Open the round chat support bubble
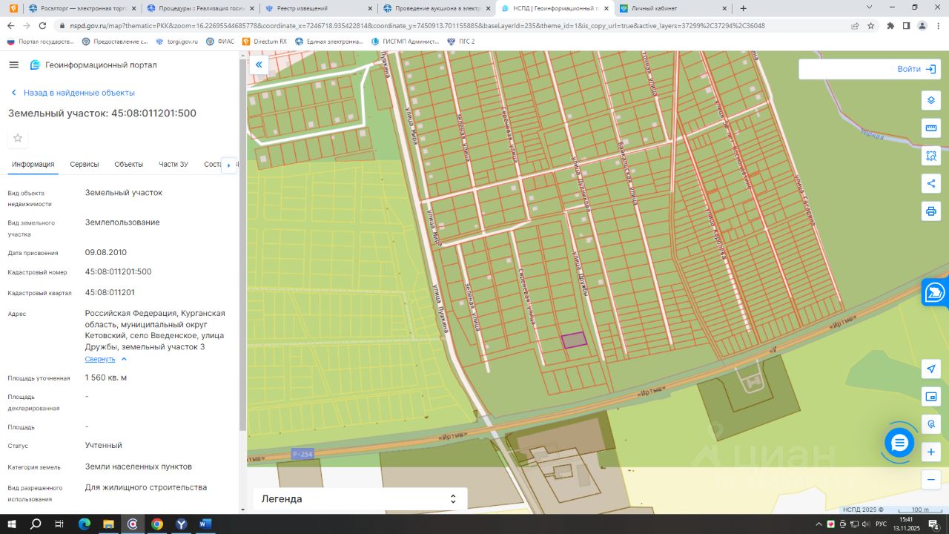The image size is (949, 534). coord(899,443)
